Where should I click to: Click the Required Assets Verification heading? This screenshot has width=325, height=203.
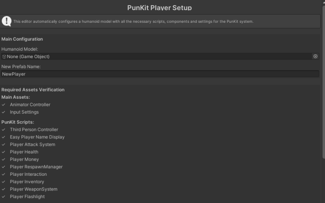click(x=33, y=90)
